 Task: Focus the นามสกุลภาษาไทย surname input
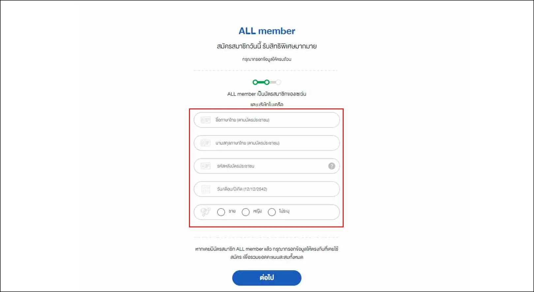tap(274, 143)
